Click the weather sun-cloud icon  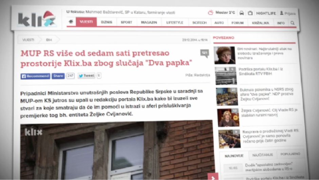(210, 13)
